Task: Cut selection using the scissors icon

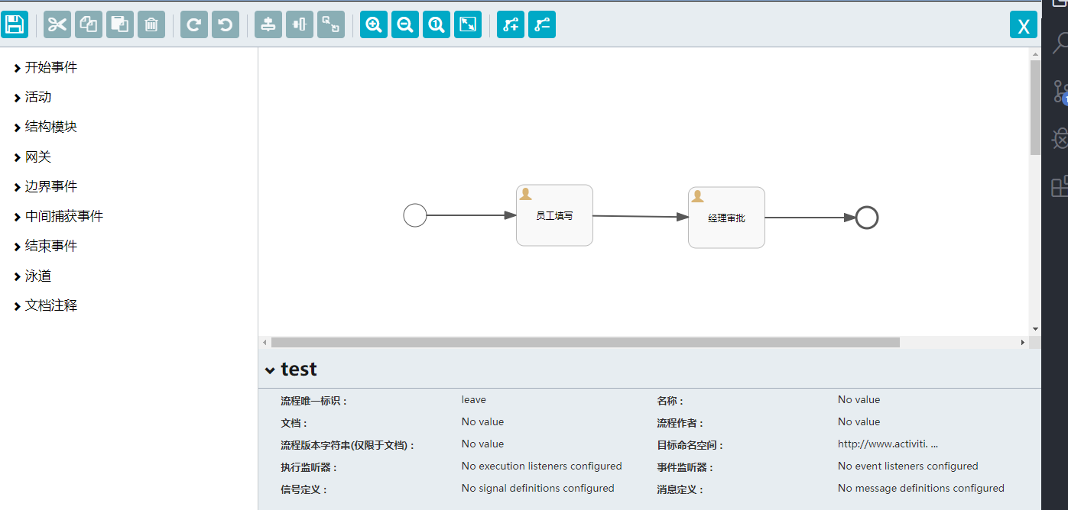Action: click(x=57, y=24)
